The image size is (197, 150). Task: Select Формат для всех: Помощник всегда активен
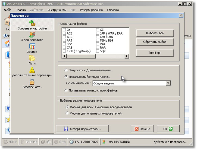67,107
